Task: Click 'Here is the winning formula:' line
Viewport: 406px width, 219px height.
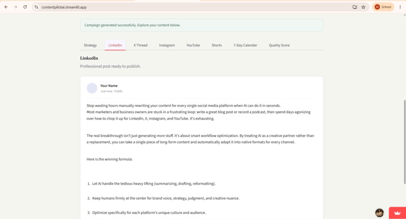Action: (x=109, y=159)
